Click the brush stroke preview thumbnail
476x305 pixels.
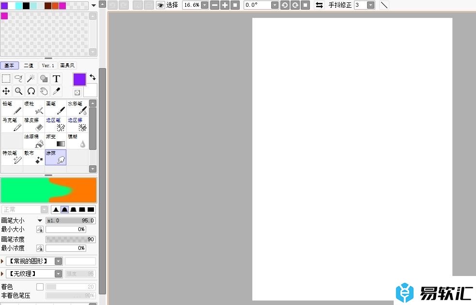click(x=48, y=190)
